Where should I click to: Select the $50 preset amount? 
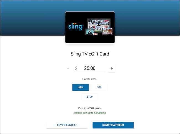tap(99, 87)
